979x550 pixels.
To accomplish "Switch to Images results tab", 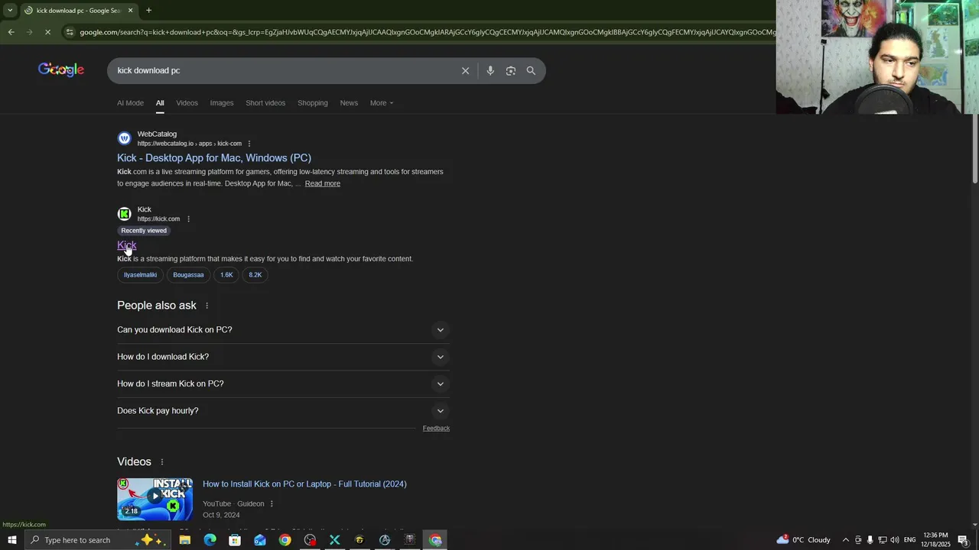I will [x=222, y=103].
